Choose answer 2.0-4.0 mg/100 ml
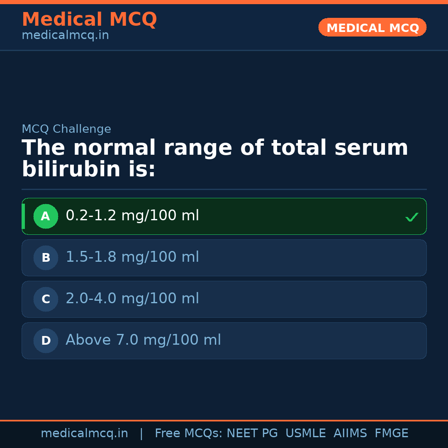This screenshot has width=448, height=448. pyautogui.click(x=132, y=299)
